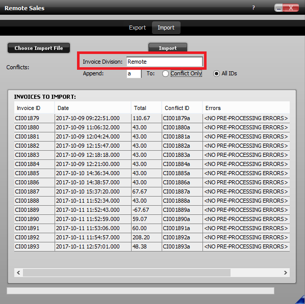The height and width of the screenshot is (304, 305).
Task: Select invoice row CI001890
Action: (152, 219)
